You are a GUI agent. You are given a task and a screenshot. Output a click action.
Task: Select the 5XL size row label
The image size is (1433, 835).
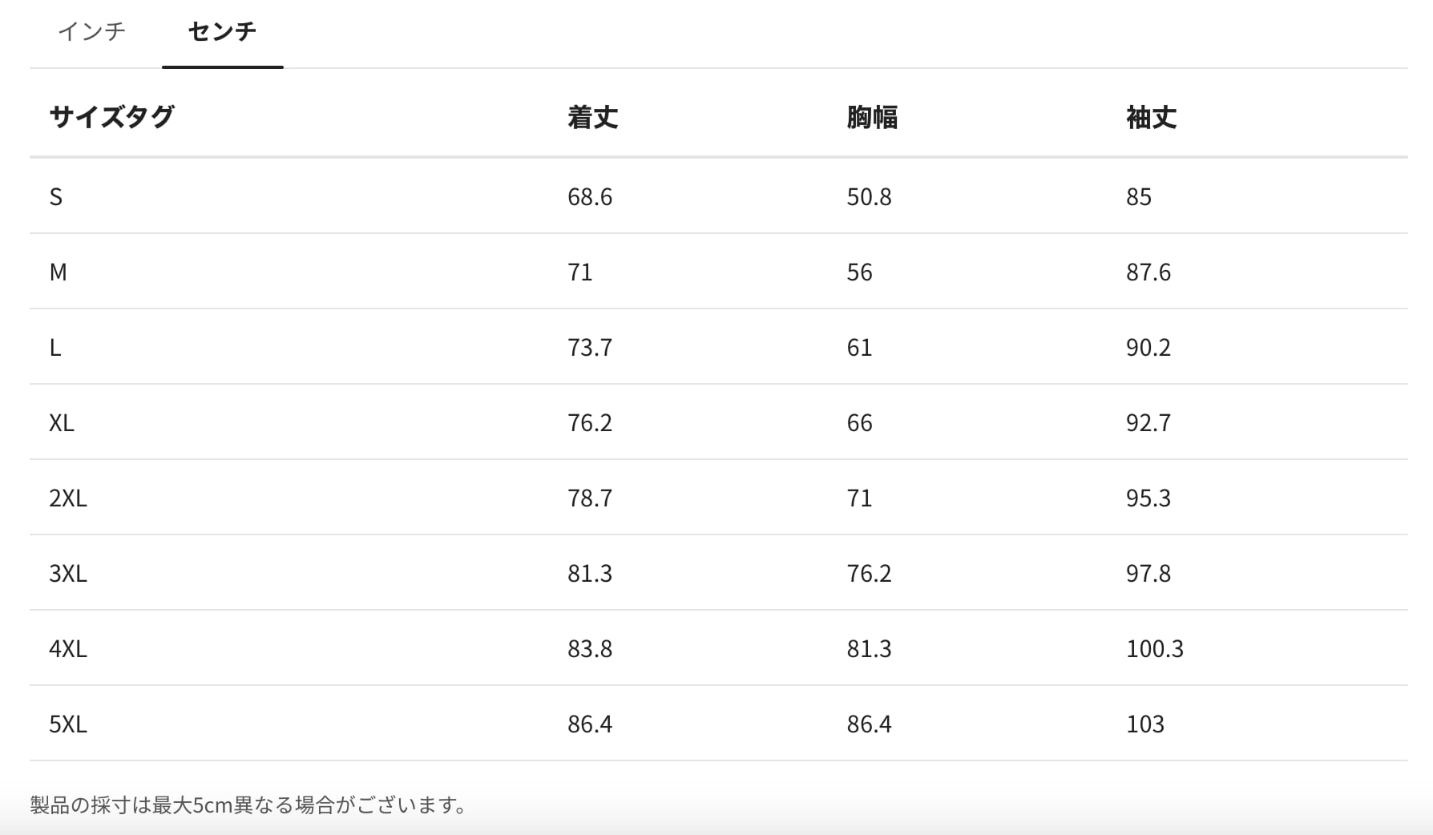67,724
